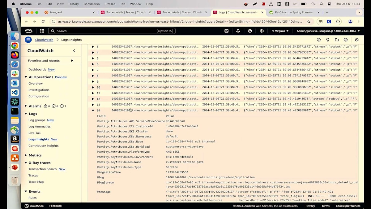This screenshot has height=209, width=371.
Task: Open the Chrome tab list dropdown
Action: click(359, 12)
